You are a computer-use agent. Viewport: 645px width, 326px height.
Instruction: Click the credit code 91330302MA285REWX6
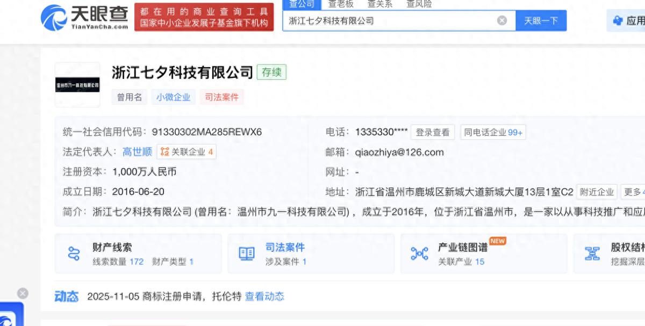coord(207,132)
